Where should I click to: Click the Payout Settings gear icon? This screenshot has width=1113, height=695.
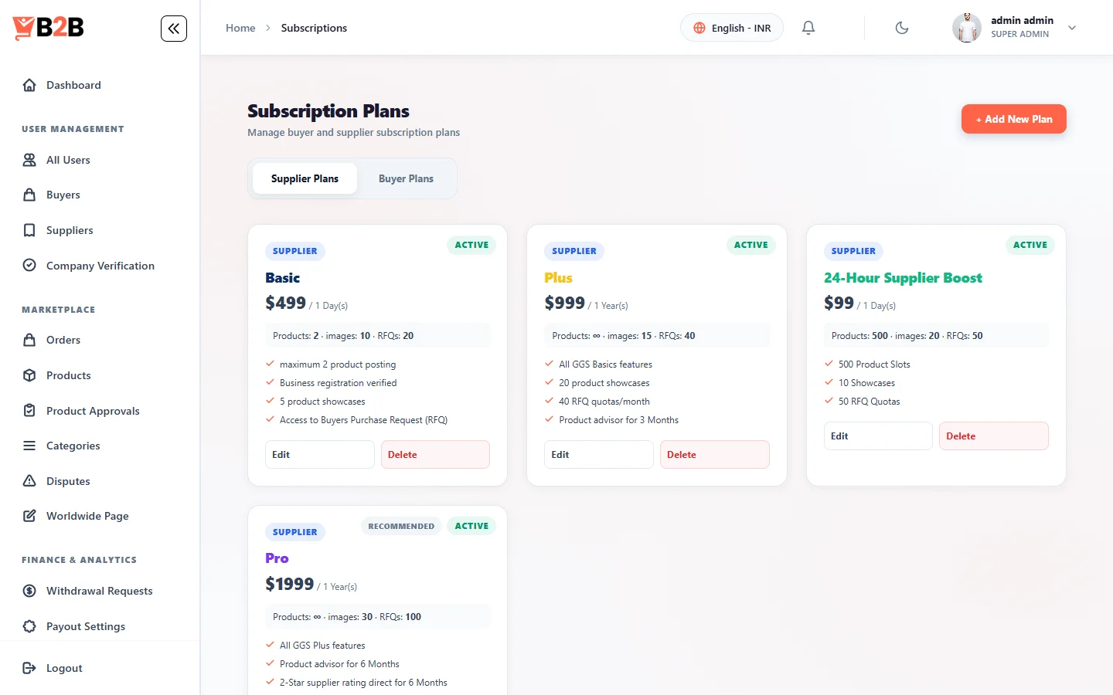click(29, 626)
